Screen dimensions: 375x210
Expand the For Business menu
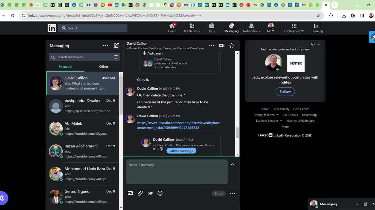pos(294,28)
